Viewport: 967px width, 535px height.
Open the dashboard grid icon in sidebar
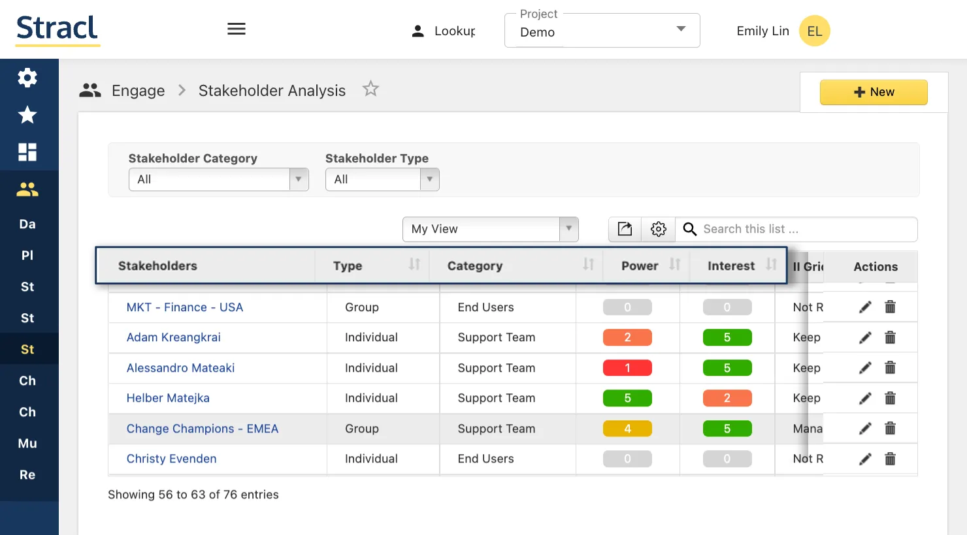coord(27,152)
